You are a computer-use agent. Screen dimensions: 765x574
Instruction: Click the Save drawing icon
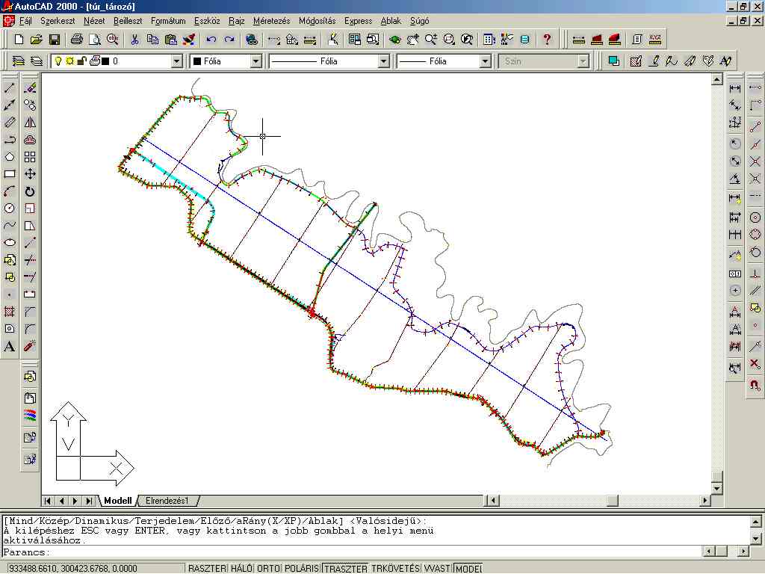coord(55,40)
